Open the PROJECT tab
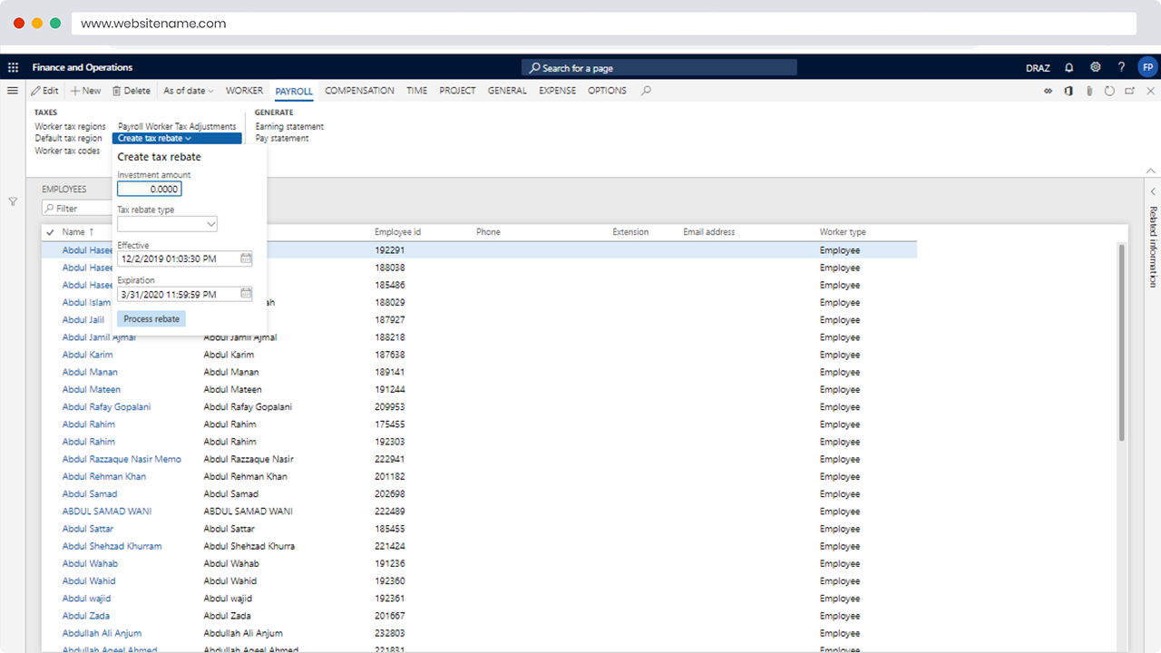Image resolution: width=1161 pixels, height=653 pixels. (x=457, y=91)
